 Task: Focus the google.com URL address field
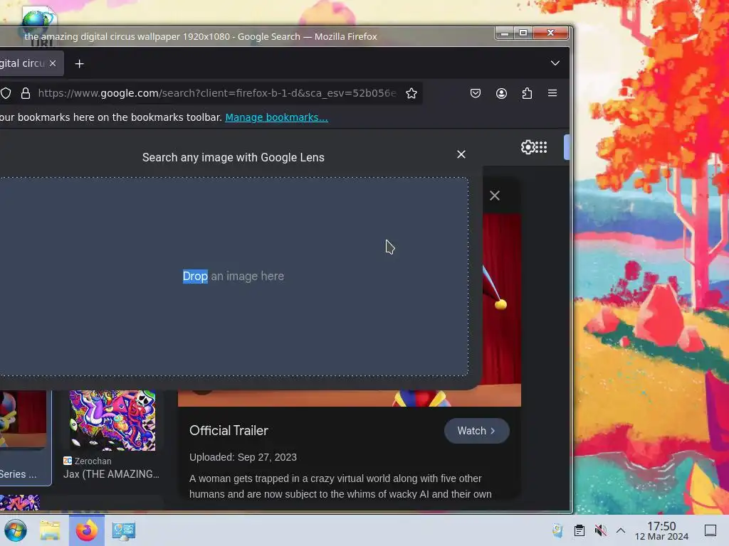click(216, 93)
